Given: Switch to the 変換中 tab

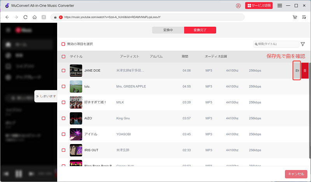Looking at the screenshot, I should coord(168,30).
